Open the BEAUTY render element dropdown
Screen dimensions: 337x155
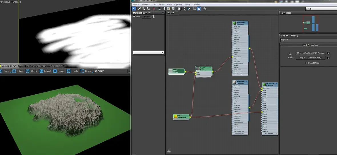[x=129, y=71]
